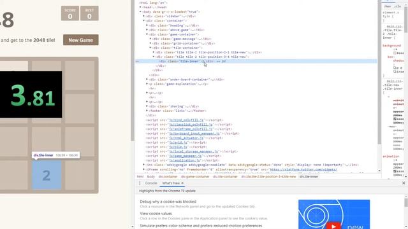Expand the div class sharing node

click(147, 106)
